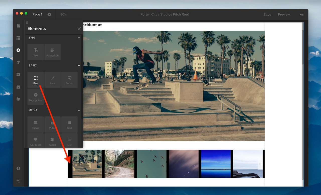Click the Page 1 page selector
This screenshot has width=321, height=195.
click(x=37, y=14)
